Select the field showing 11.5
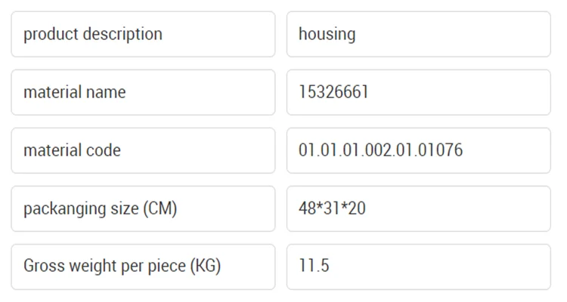 click(418, 267)
